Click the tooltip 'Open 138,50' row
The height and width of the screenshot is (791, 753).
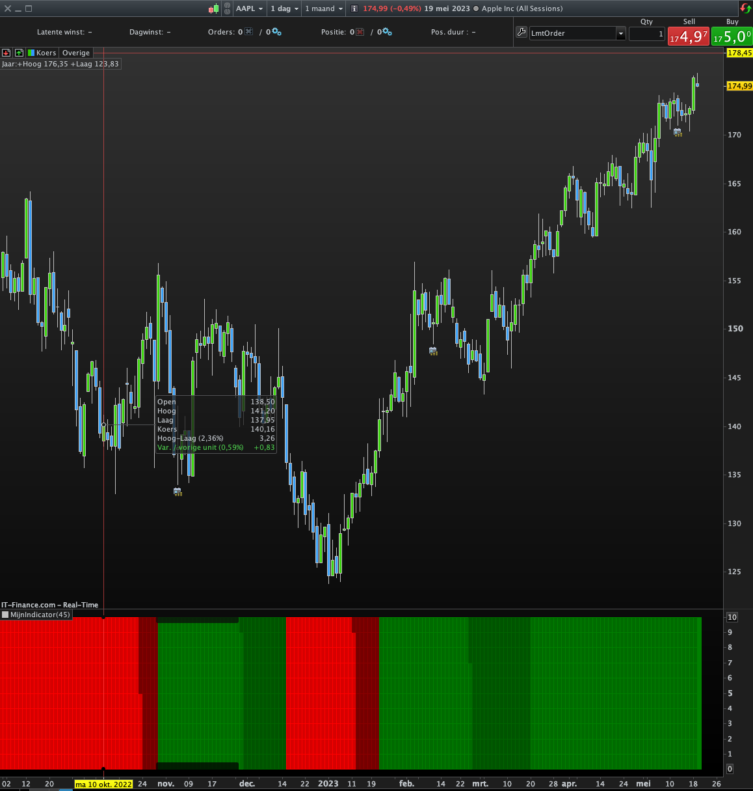[216, 402]
